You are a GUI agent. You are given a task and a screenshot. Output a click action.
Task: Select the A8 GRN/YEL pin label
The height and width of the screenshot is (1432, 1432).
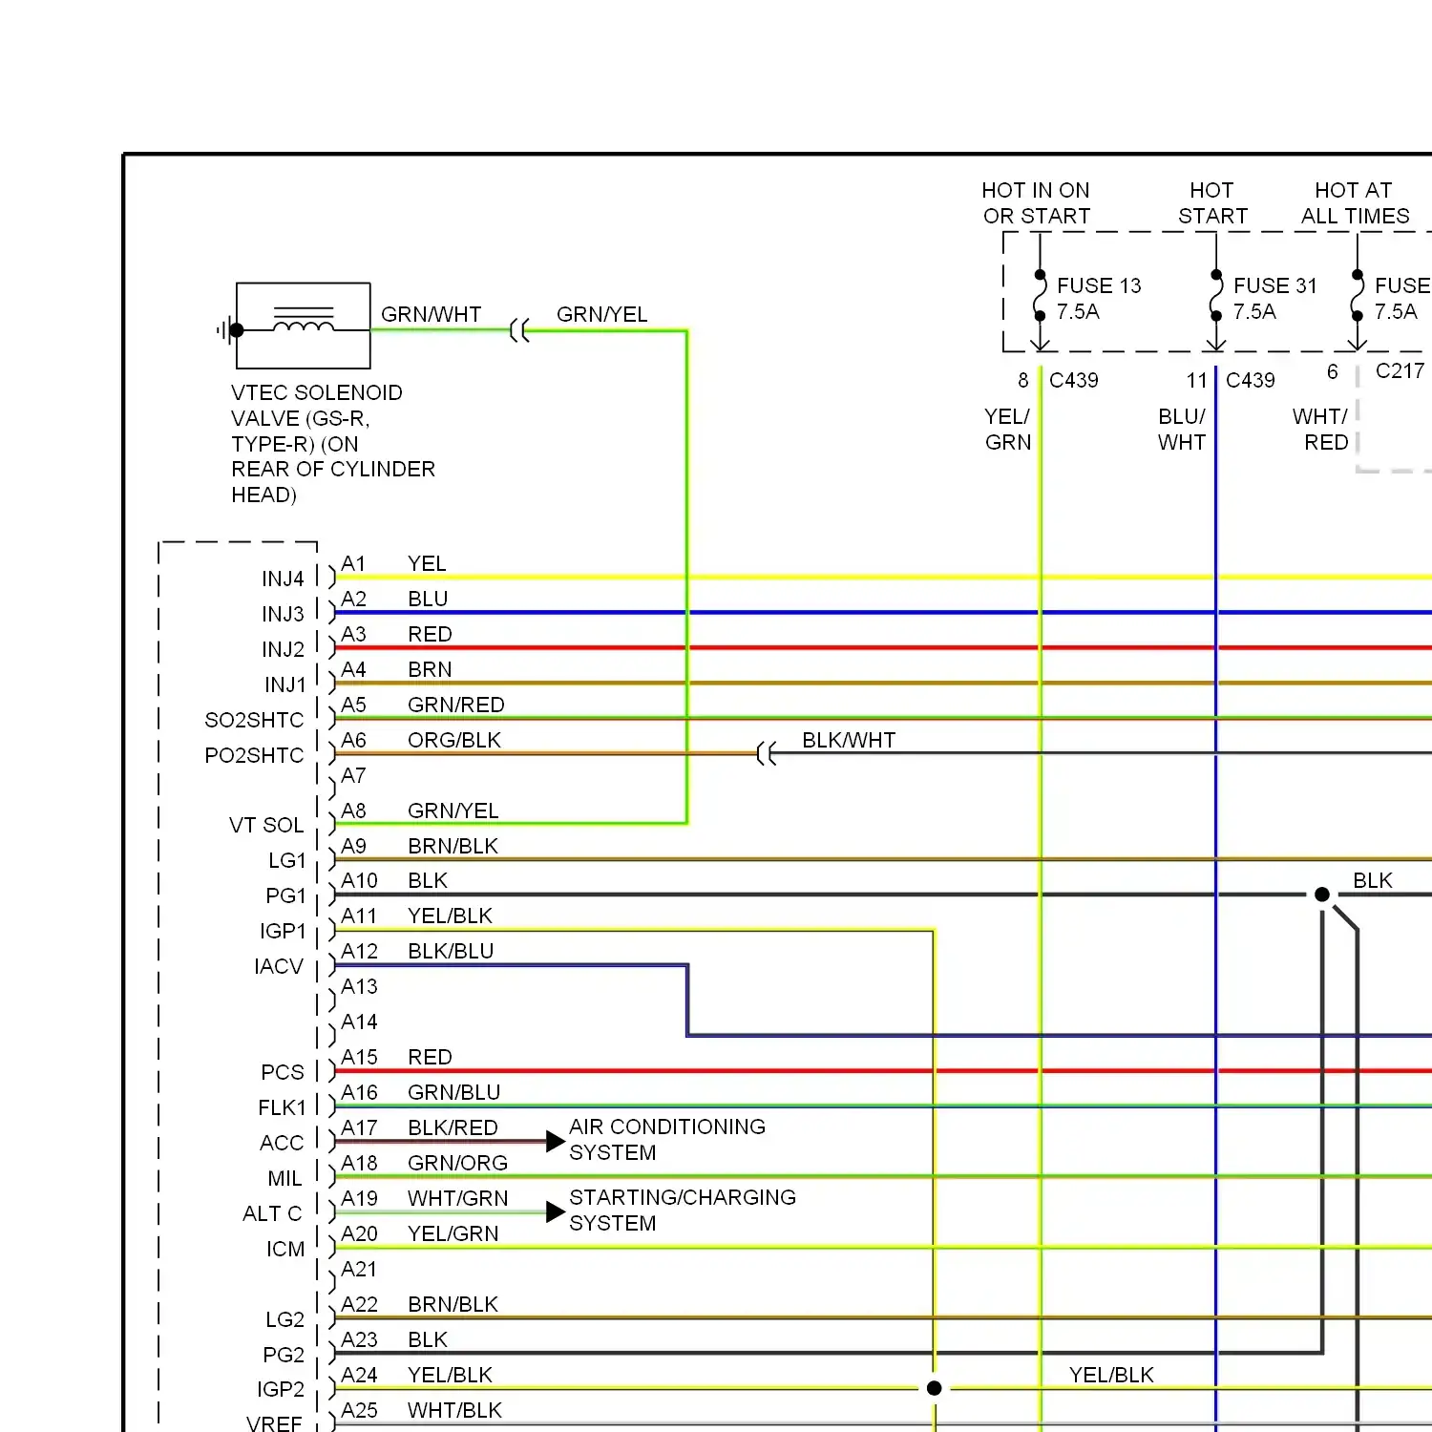[420, 811]
